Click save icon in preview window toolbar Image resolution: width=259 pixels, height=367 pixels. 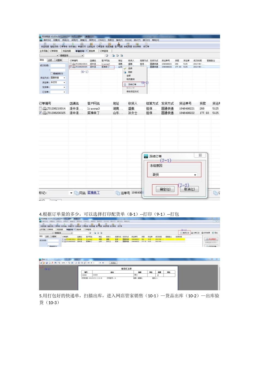(47, 263)
